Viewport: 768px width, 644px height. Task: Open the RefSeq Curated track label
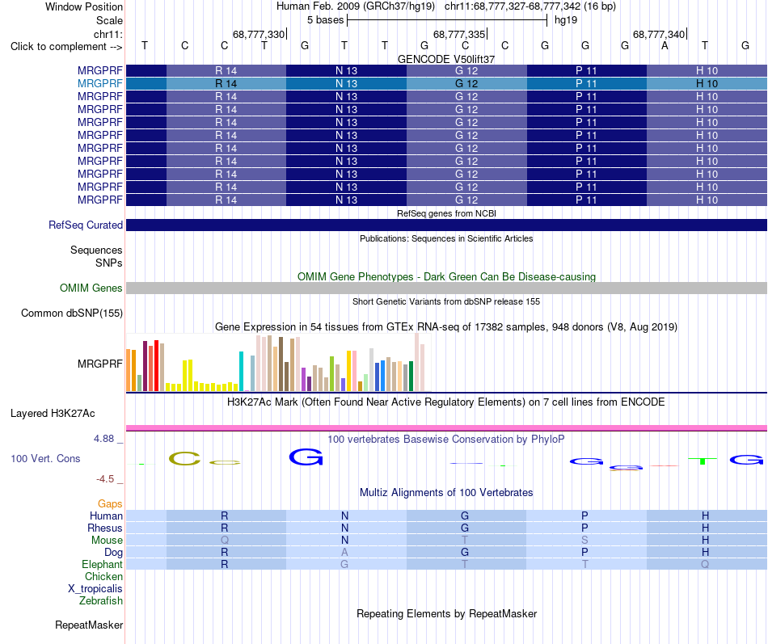point(86,225)
